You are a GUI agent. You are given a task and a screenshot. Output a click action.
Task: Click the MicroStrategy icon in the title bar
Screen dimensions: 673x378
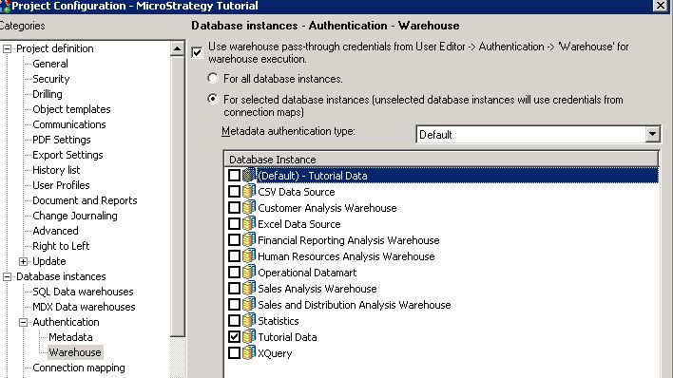[x=5, y=6]
